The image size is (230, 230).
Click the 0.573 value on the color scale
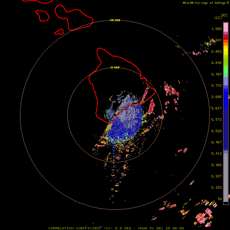(x=216, y=120)
